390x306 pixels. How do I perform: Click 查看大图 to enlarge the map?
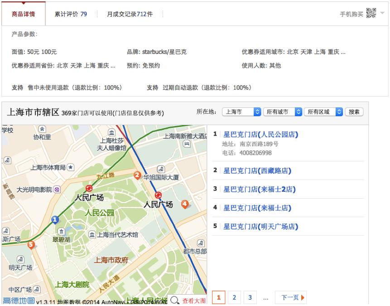194,301
